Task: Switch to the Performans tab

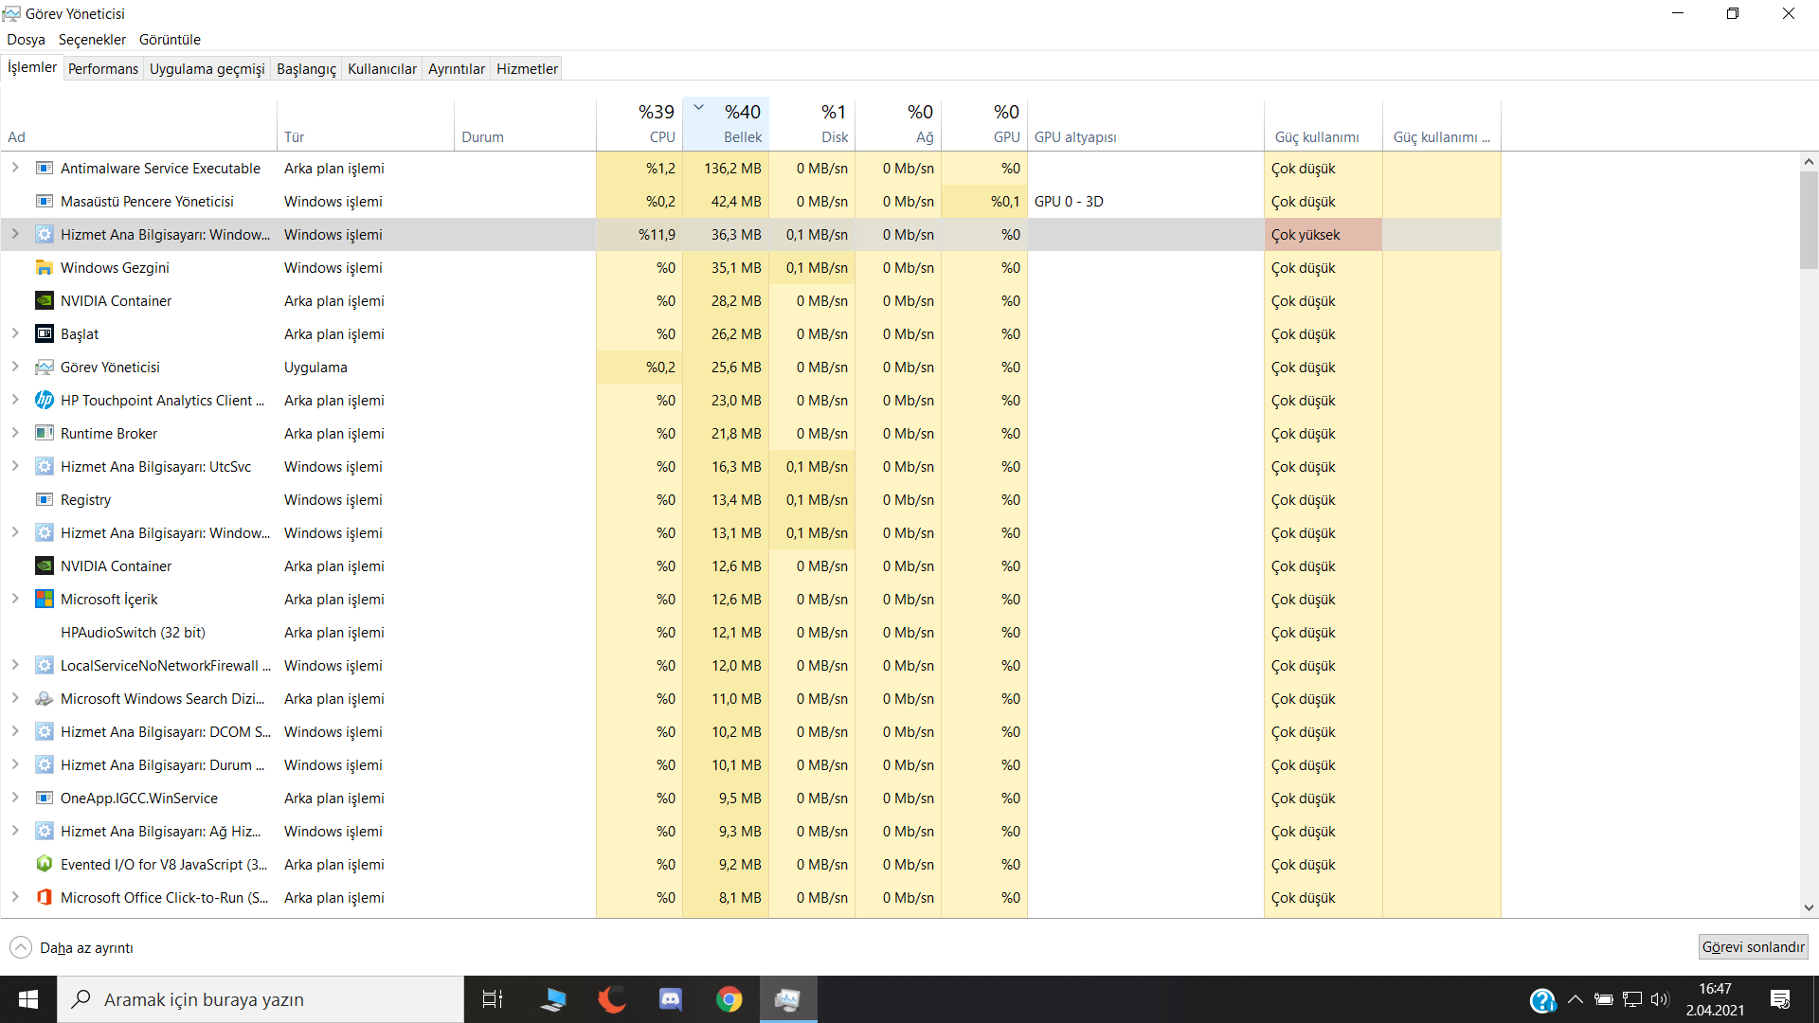Action: tap(103, 68)
